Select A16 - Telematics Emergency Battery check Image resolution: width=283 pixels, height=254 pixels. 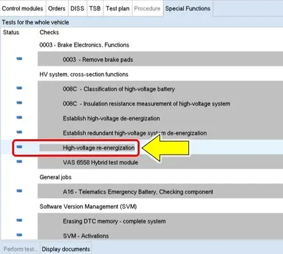160,191
